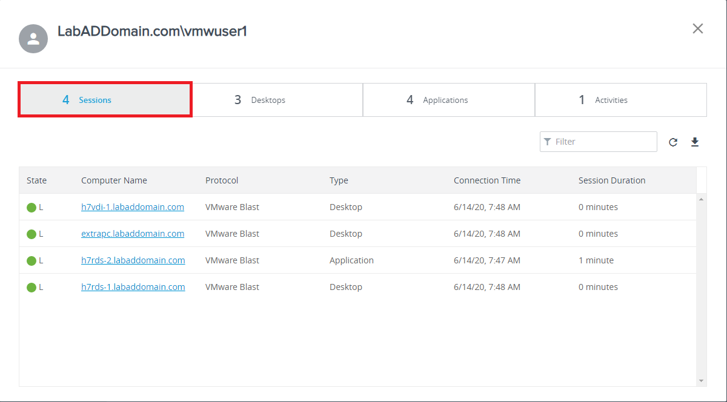Close the user details dialog
The height and width of the screenshot is (402, 727).
tap(698, 28)
